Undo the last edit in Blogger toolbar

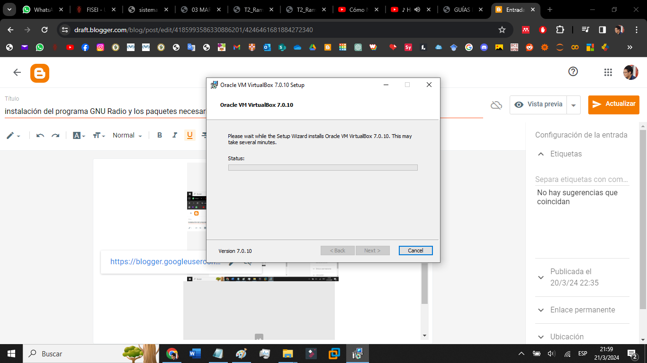(x=40, y=136)
